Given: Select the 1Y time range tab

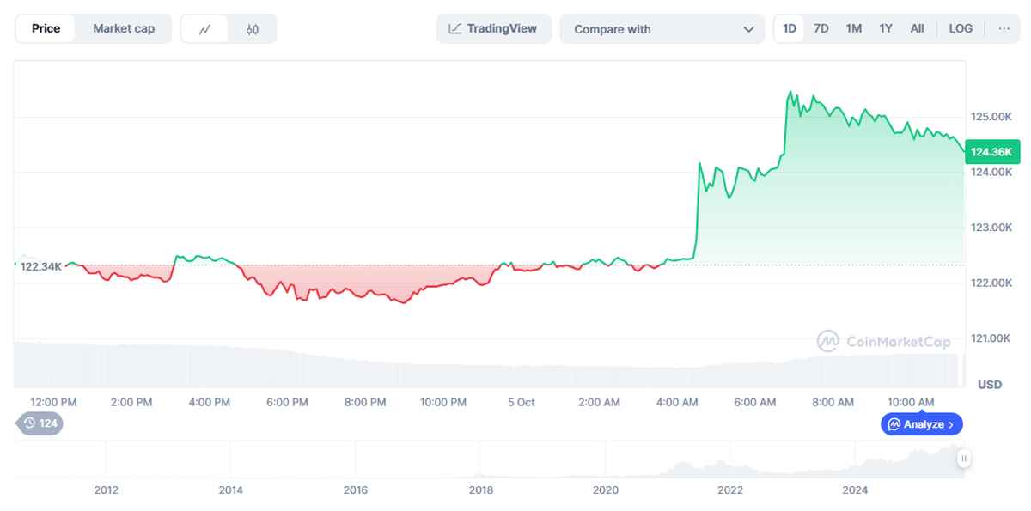Looking at the screenshot, I should [x=886, y=28].
